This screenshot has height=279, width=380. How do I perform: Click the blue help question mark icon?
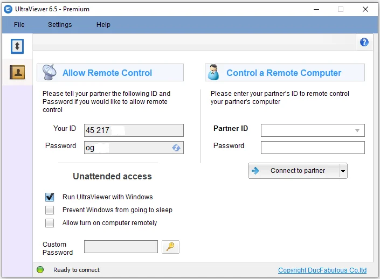pos(364,42)
